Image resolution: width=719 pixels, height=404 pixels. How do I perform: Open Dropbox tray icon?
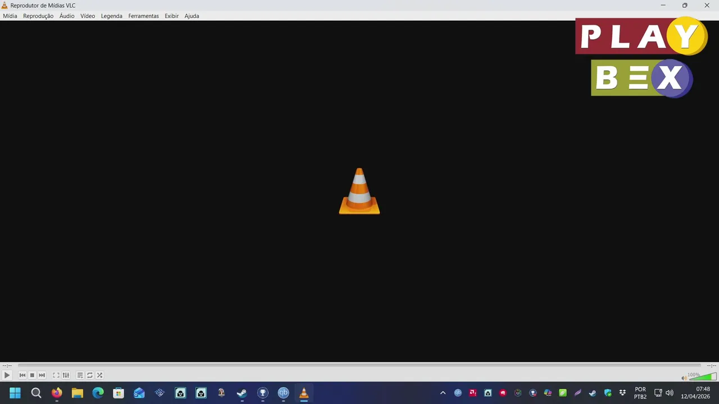[622, 393]
